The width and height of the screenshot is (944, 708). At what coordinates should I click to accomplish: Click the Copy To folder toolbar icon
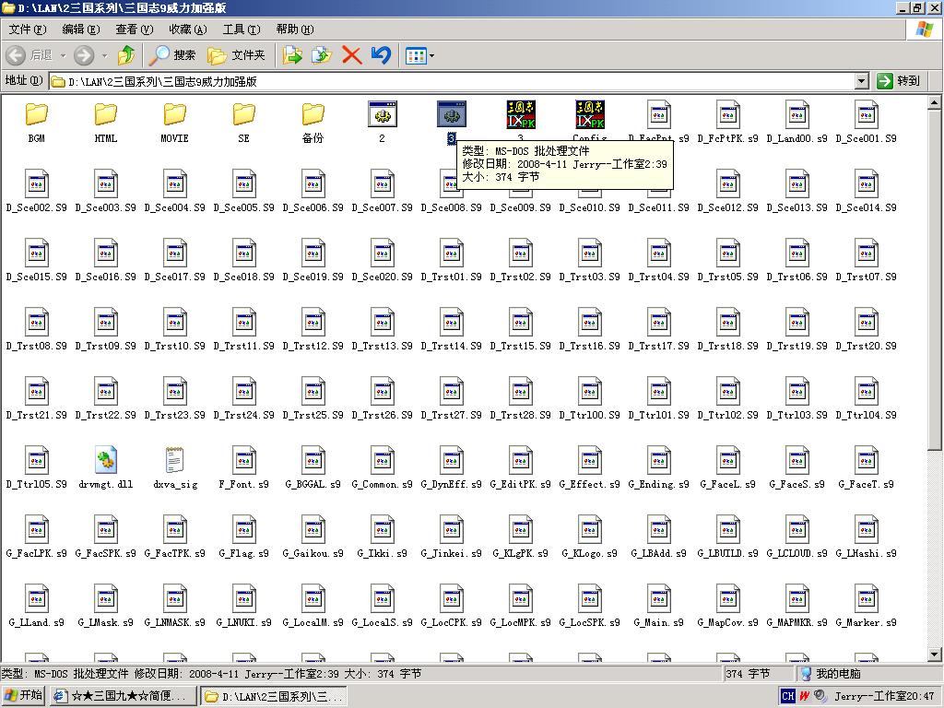321,55
